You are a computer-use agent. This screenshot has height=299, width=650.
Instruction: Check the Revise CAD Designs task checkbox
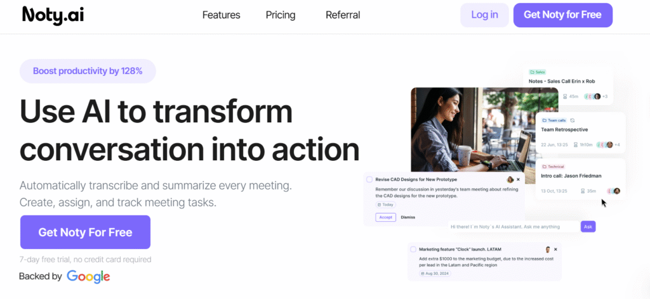click(x=369, y=180)
